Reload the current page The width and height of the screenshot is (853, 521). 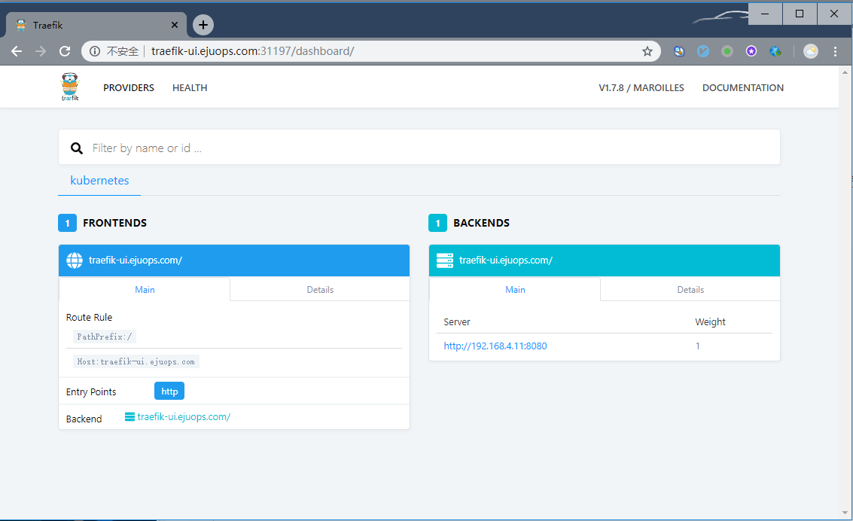coord(65,51)
